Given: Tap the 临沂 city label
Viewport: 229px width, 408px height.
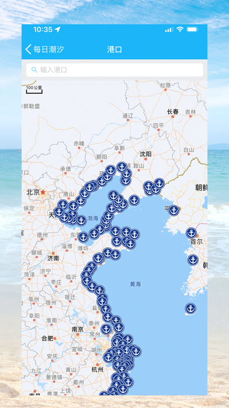Looking at the screenshot, I should point(71,277).
